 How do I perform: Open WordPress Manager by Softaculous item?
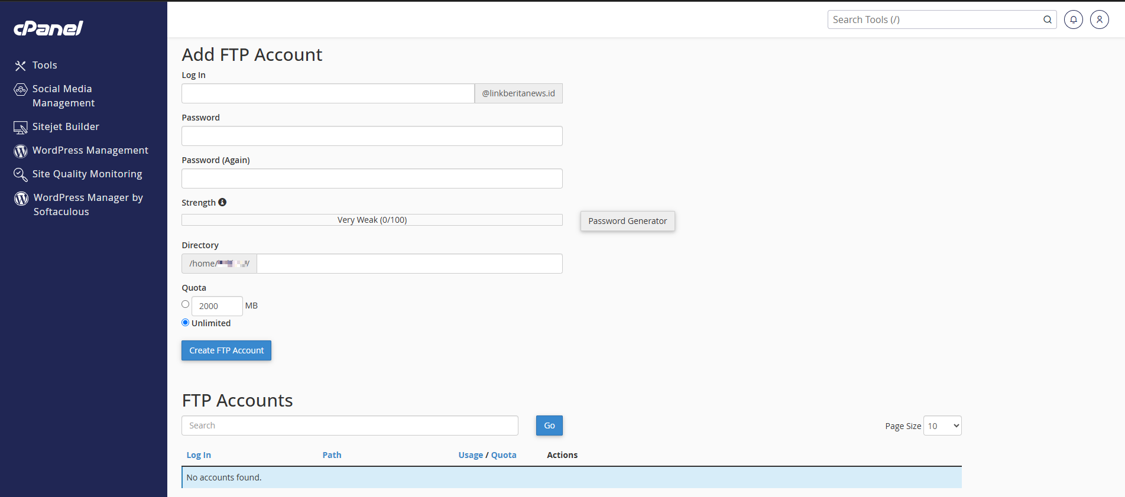click(88, 204)
